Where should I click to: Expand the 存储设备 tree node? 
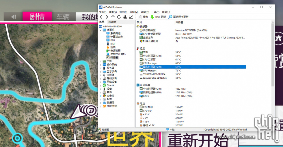(100, 78)
